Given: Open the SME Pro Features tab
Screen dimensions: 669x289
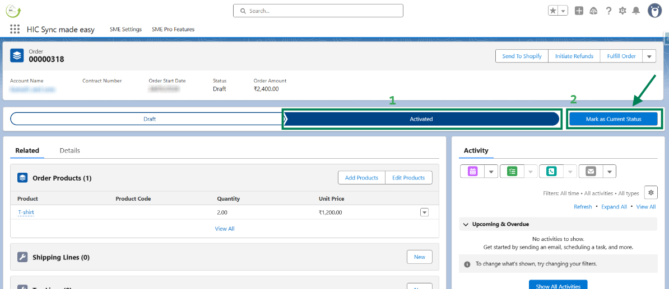Looking at the screenshot, I should pyautogui.click(x=173, y=30).
